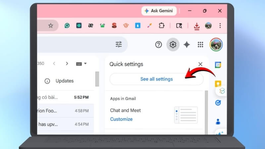Click the Settings gear icon
This screenshot has height=149, width=265.
173,45
